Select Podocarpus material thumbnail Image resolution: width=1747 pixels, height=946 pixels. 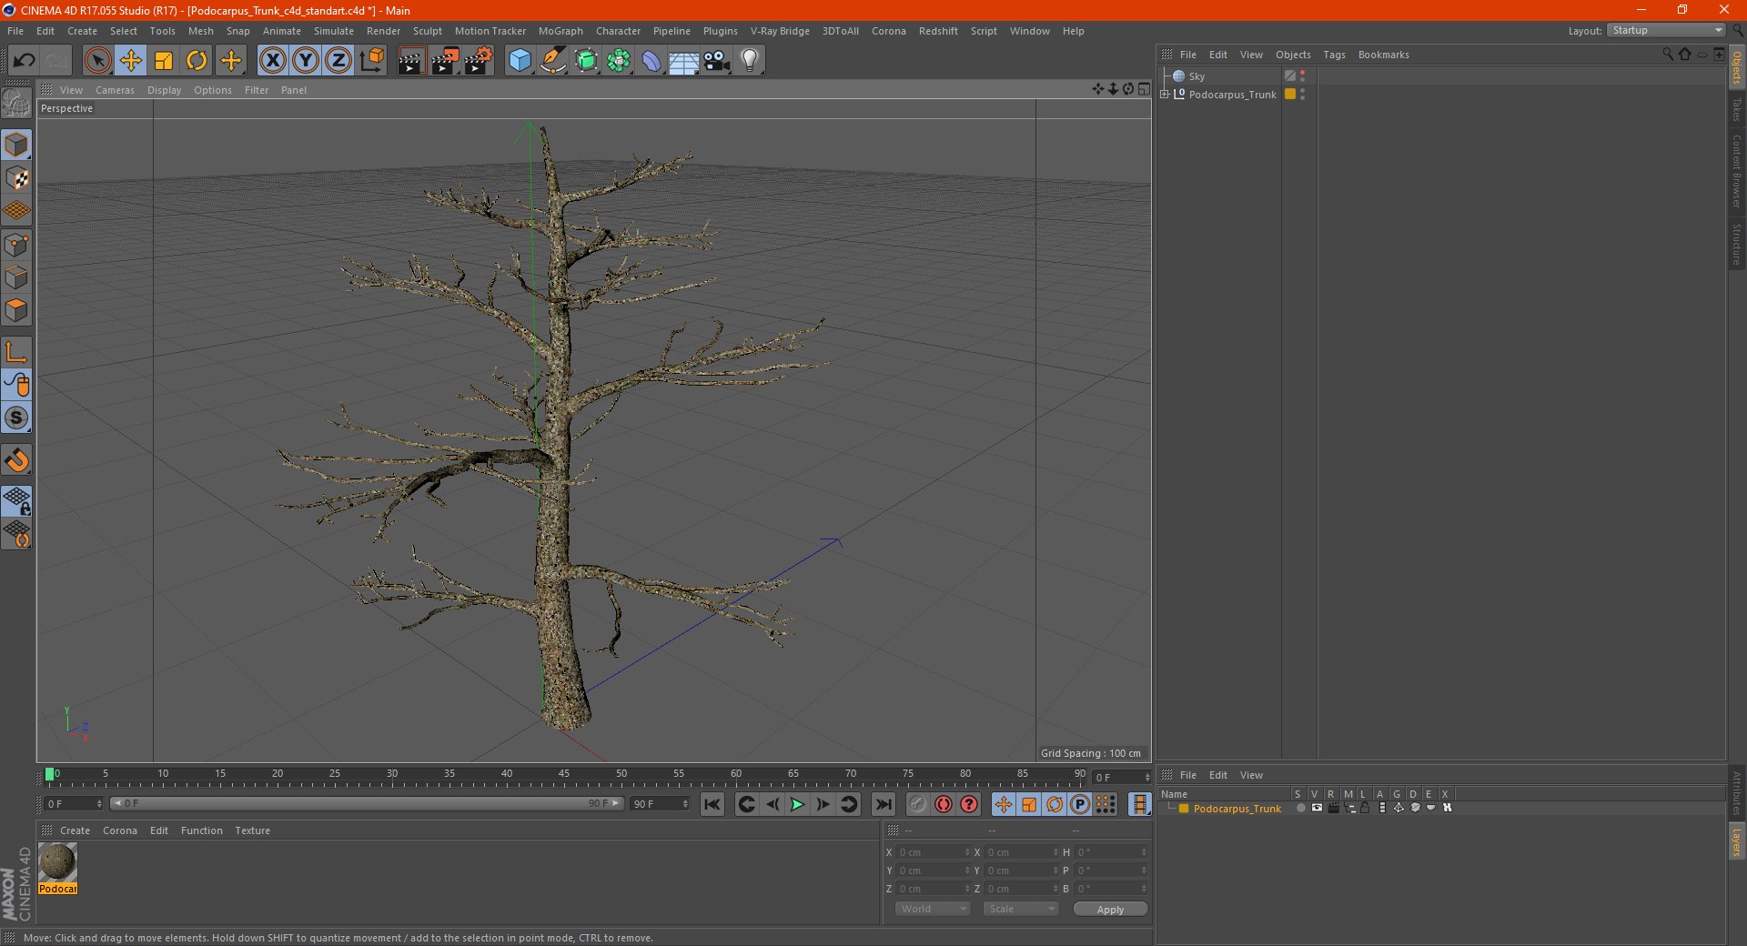click(x=57, y=861)
